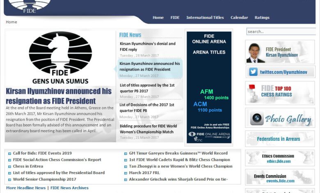Open List of Decisions 2017 1st quarter
This screenshot has height=193, width=320.
(x=147, y=108)
